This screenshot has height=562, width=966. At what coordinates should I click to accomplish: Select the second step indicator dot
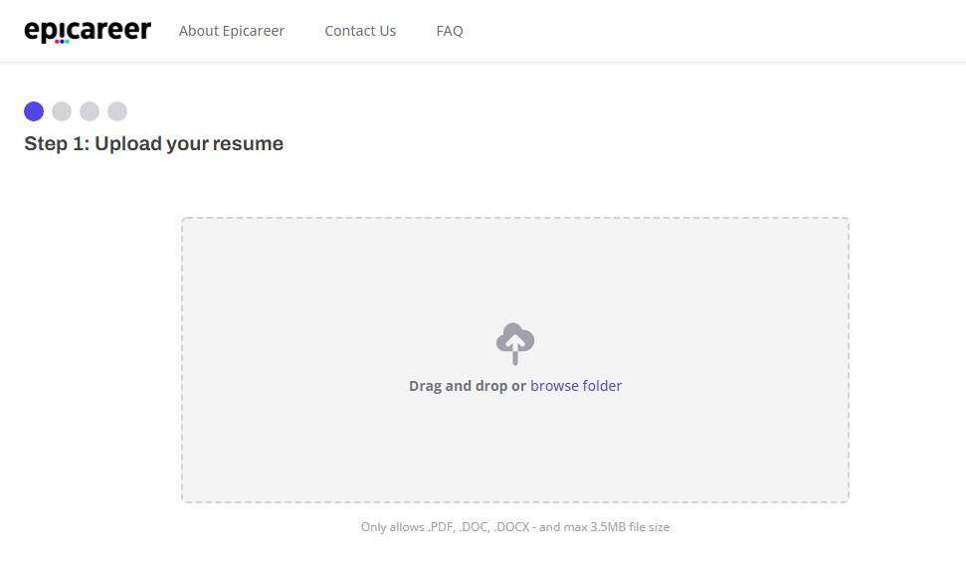pyautogui.click(x=62, y=111)
